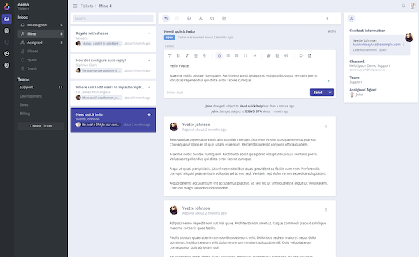Toggle underline formatting in editor
Viewport: 419px width, 257px height.
click(196, 56)
